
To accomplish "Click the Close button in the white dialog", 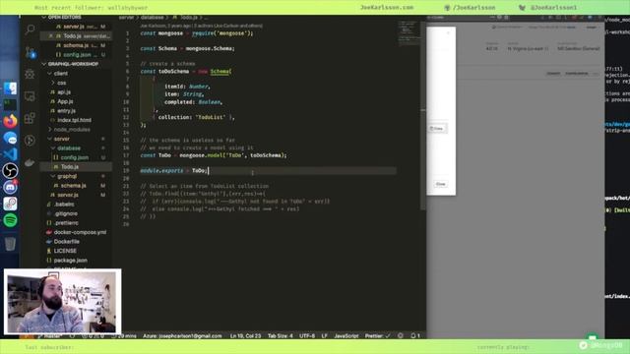I will click(440, 184).
